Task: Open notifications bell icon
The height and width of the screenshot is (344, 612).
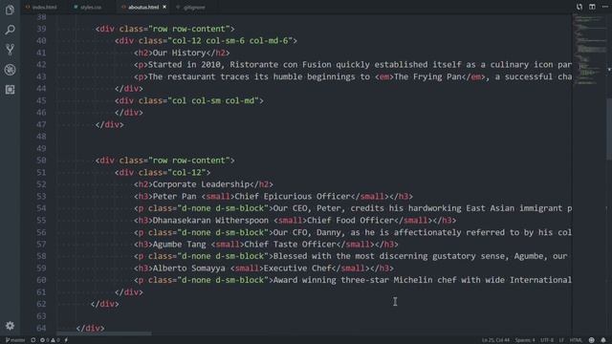Action: [603, 340]
